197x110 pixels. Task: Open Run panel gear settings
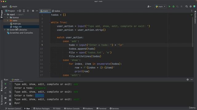[x=187, y=79]
